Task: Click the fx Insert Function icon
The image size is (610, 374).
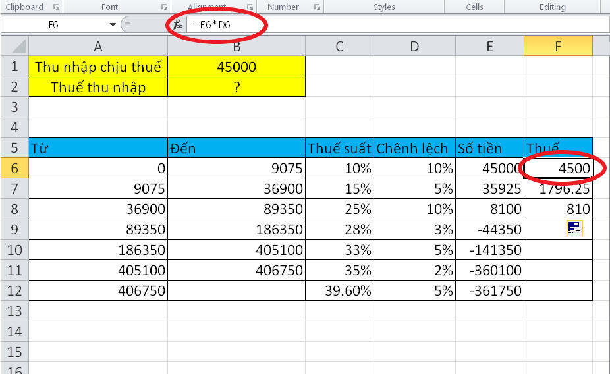Action: (178, 25)
